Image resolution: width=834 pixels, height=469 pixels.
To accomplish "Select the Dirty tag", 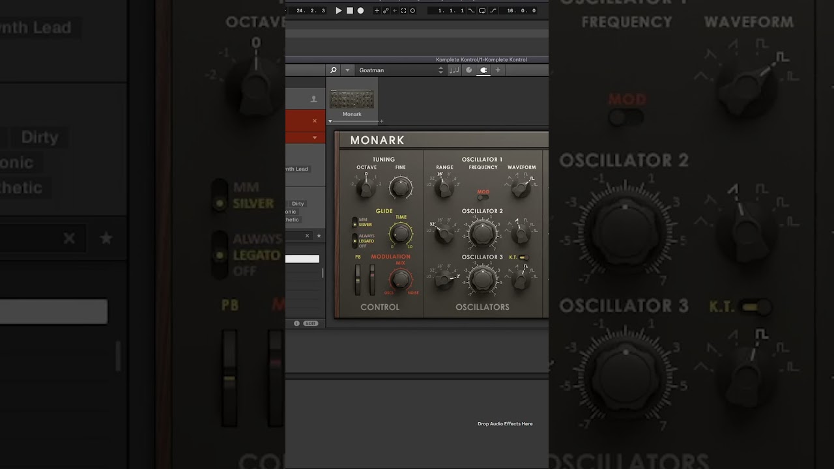I will click(298, 204).
